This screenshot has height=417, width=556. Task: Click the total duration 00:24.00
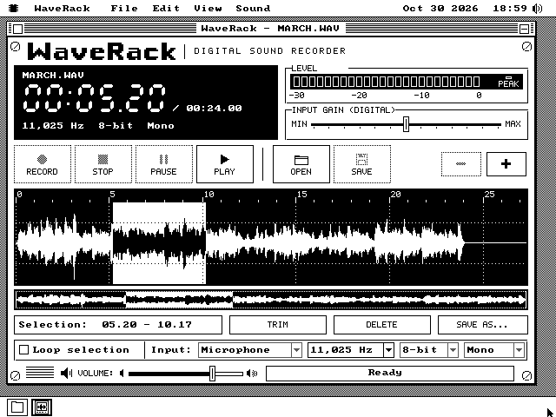point(214,108)
